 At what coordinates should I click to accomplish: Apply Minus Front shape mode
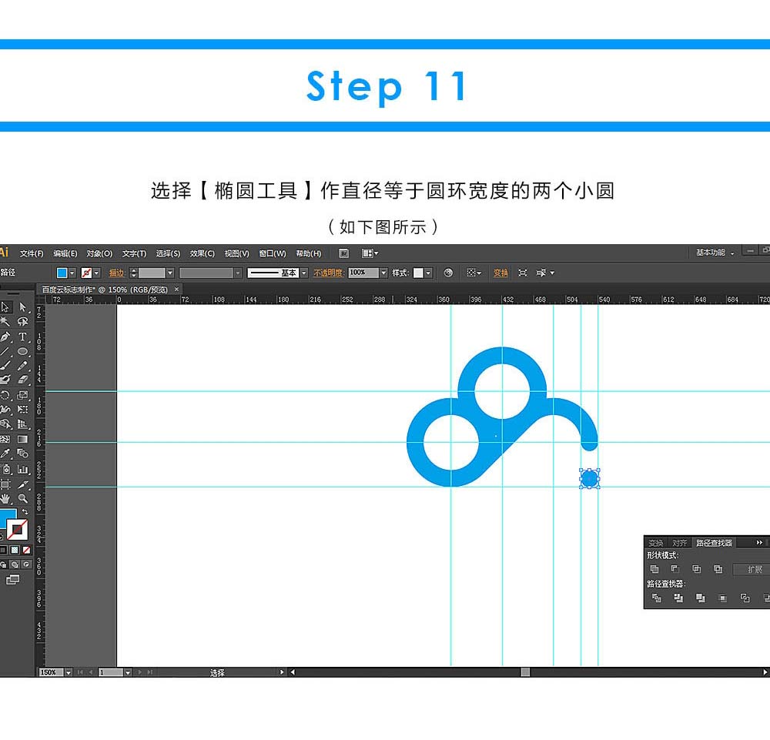(675, 569)
